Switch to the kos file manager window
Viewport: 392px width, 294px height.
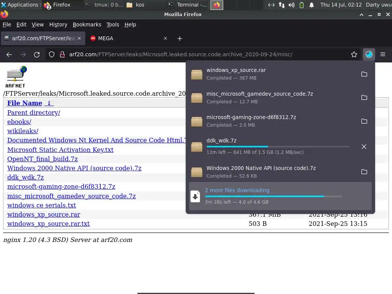[x=145, y=5]
